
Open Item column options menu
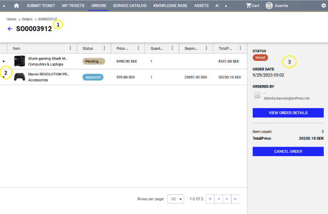(70, 48)
